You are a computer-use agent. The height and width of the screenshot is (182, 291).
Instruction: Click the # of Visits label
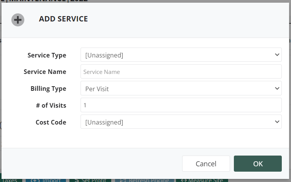(51, 105)
